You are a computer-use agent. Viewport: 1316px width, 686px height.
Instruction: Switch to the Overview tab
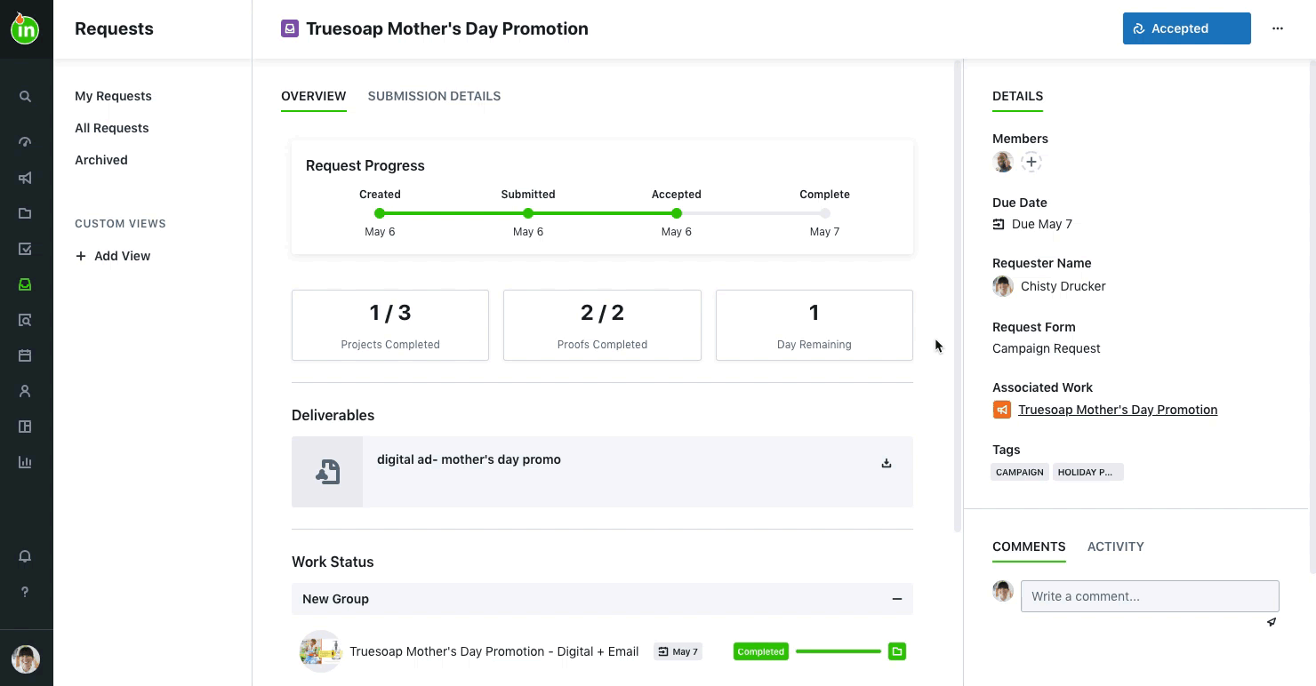(314, 96)
